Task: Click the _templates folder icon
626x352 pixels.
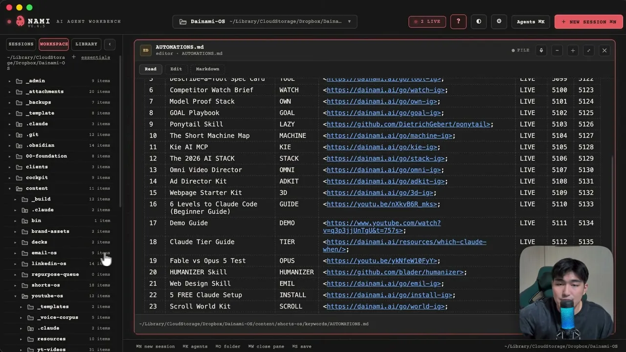Action: [x=31, y=307]
